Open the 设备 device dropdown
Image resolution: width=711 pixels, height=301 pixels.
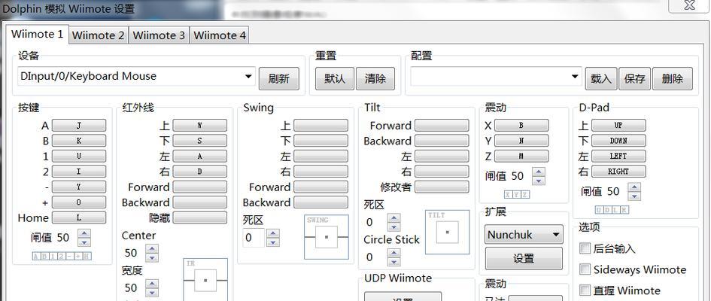(136, 76)
